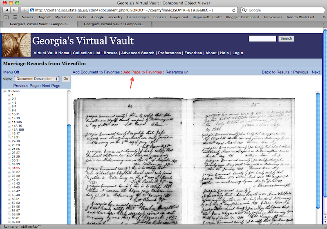Click the bookmarks bar overflow chevron
This screenshot has height=229, width=327.
pyautogui.click(x=324, y=17)
